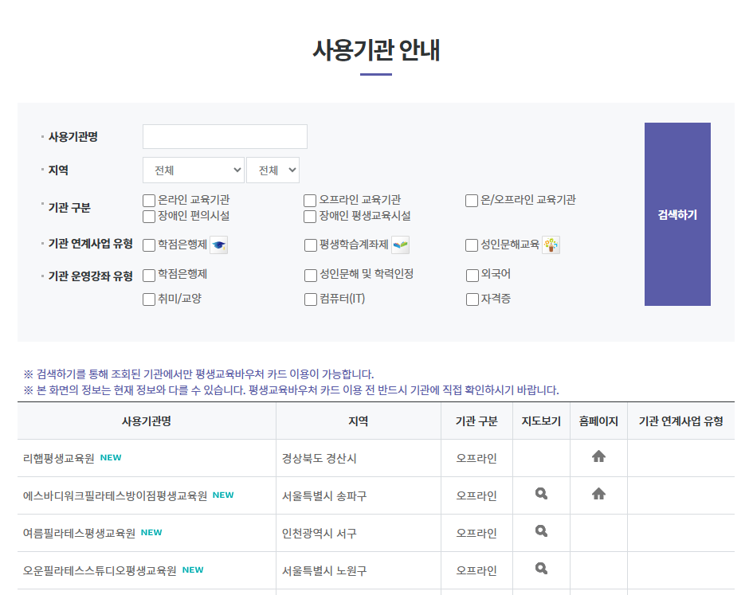Screen dimensions: 749x595
Task: Check the 취미/교양 option
Action: point(147,299)
